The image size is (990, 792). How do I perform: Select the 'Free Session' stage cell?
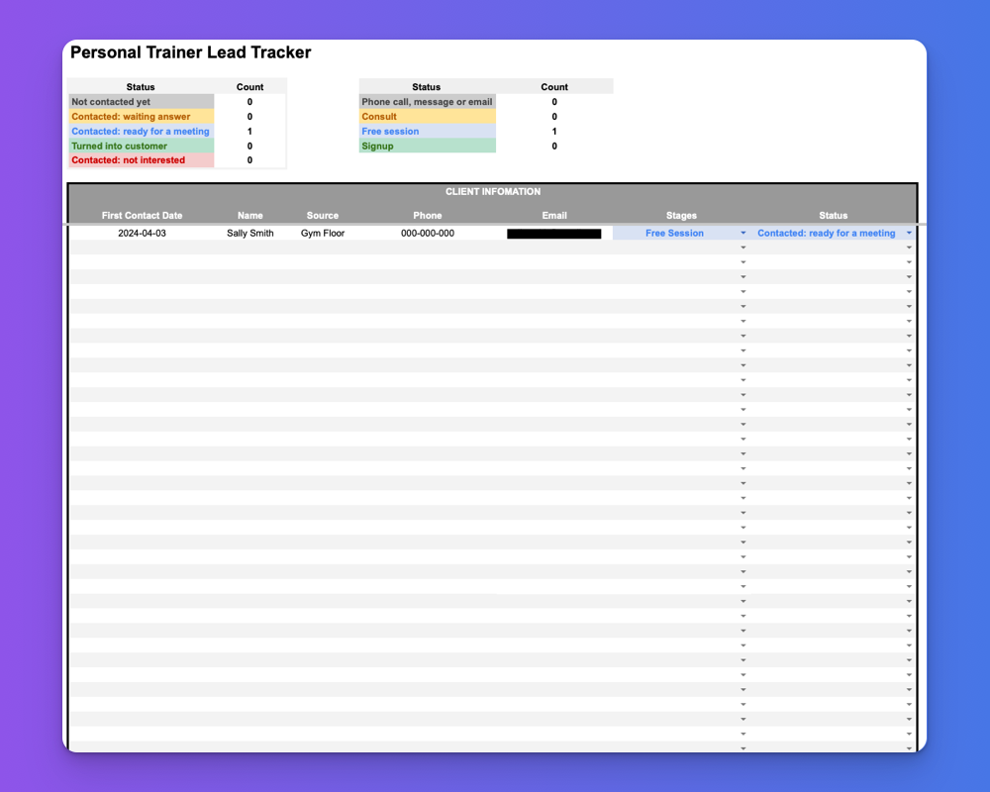674,233
